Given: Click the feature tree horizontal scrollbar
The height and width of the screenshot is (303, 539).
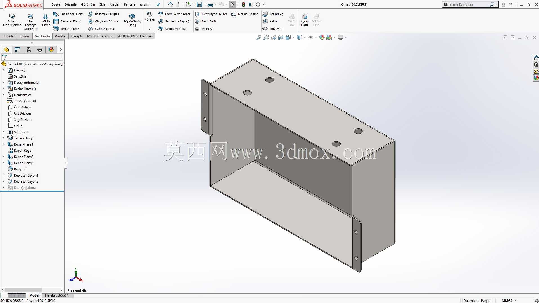Looking at the screenshot, I should (x=23, y=290).
